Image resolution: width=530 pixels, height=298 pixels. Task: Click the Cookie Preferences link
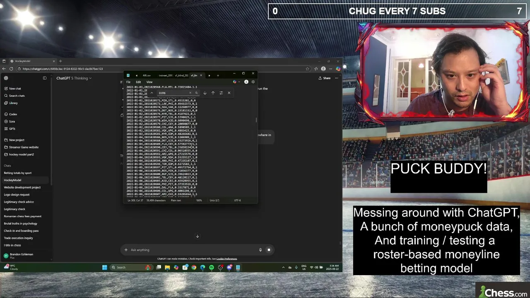[x=226, y=259]
